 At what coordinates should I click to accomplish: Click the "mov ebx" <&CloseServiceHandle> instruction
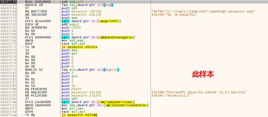point(105,105)
